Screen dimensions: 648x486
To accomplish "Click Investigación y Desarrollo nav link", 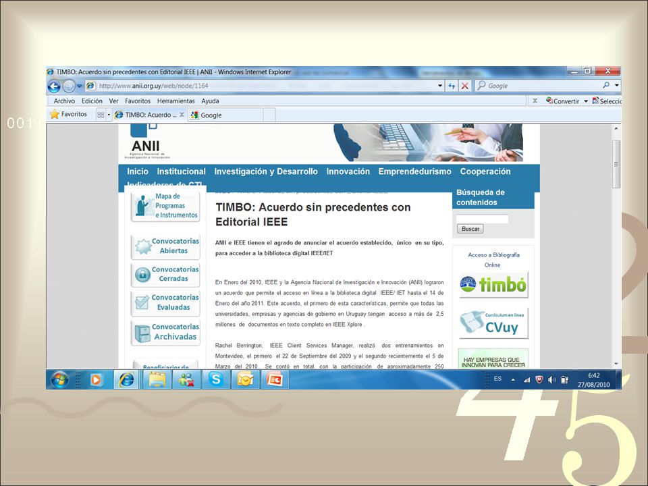I will pyautogui.click(x=266, y=171).
